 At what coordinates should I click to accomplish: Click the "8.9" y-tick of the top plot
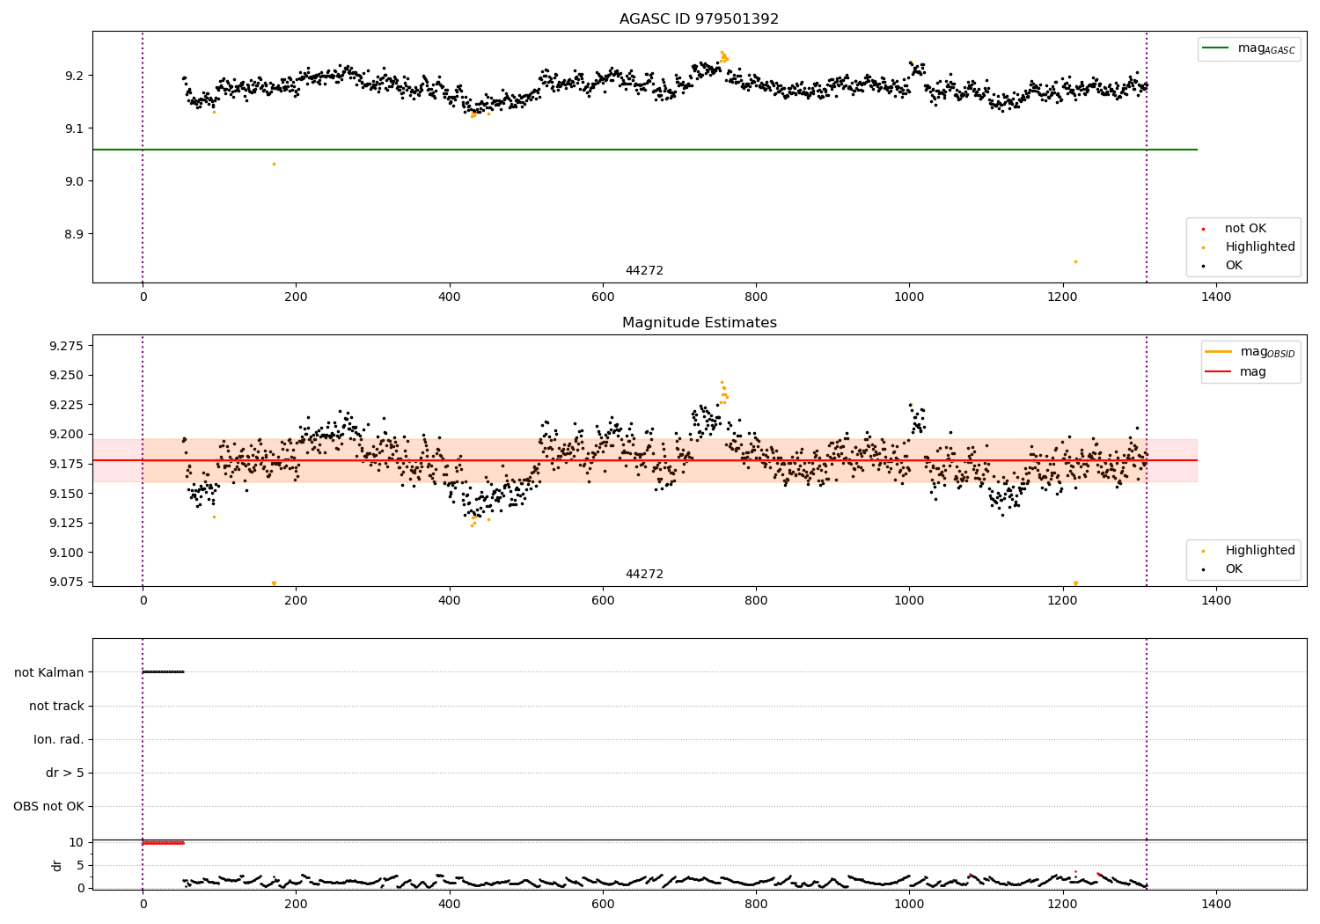click(73, 234)
